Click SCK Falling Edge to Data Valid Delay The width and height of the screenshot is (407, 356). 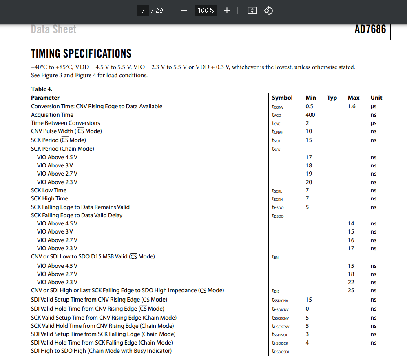(x=77, y=215)
